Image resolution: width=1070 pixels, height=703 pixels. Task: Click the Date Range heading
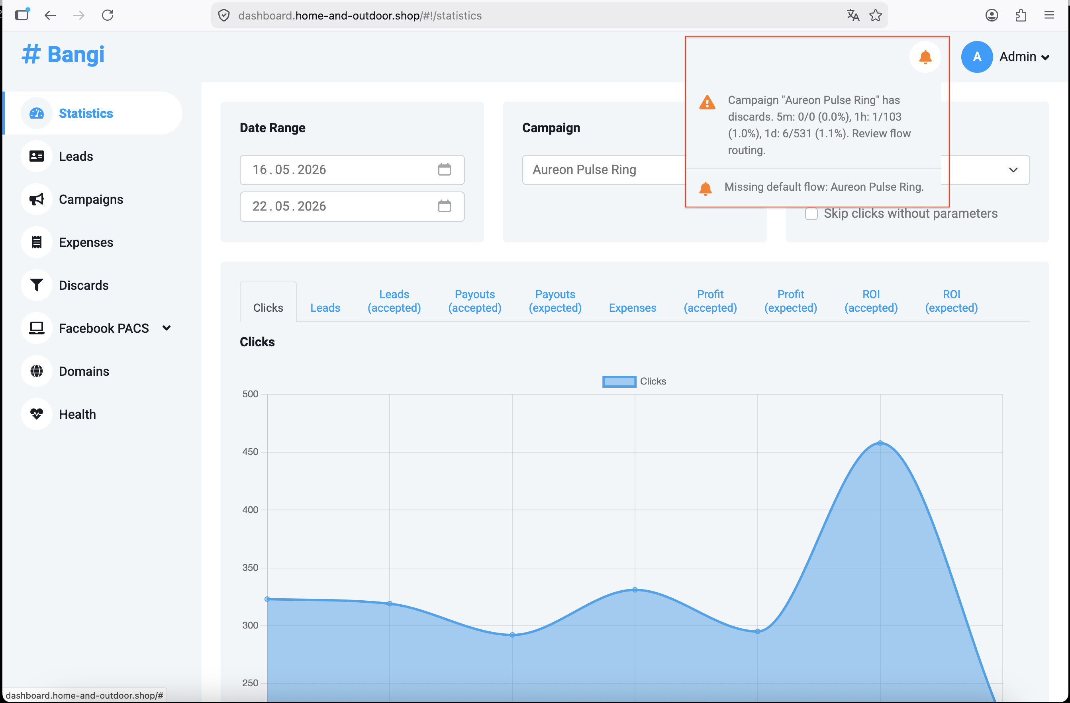pyautogui.click(x=272, y=128)
